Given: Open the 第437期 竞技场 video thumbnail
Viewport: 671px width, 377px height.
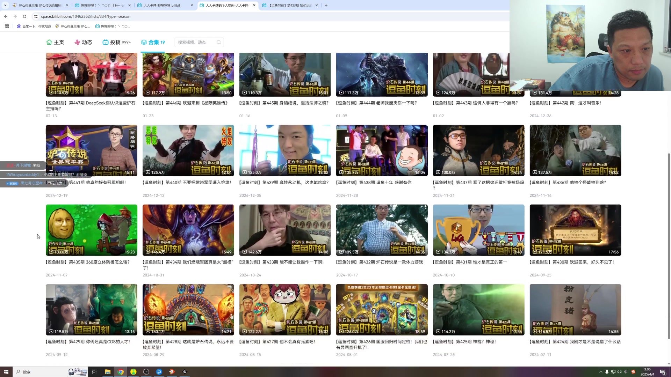Looking at the screenshot, I should [x=479, y=150].
